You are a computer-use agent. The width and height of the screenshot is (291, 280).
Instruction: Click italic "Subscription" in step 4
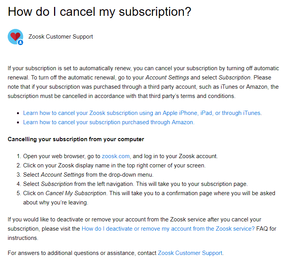click(x=57, y=184)
